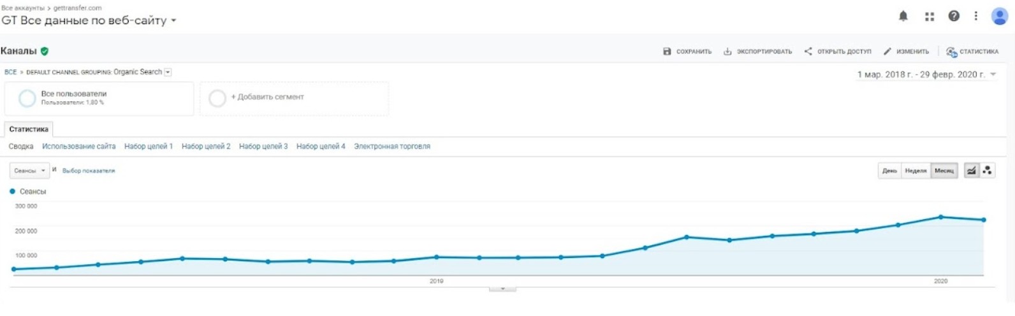This screenshot has width=1015, height=316.
Task: Switch to the Использование сайта tab
Action: click(79, 147)
